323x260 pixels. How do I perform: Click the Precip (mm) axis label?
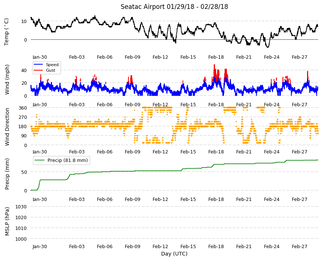(x=7, y=174)
